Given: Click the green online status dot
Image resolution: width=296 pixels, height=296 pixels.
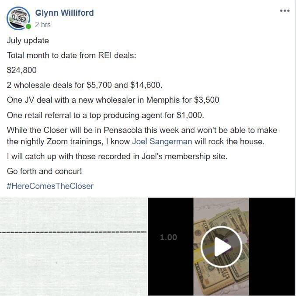Looking at the screenshot, I should pos(28,27).
